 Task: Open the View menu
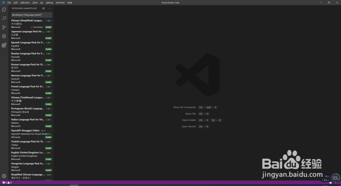[35, 3]
